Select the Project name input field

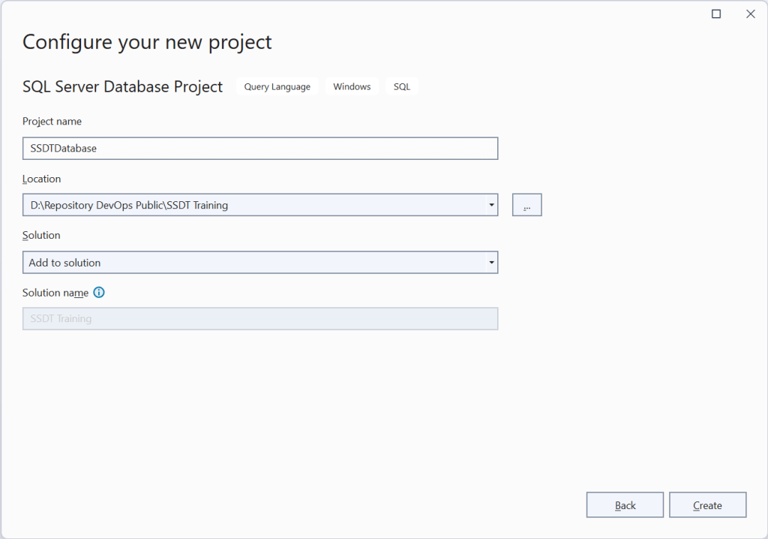pos(260,148)
